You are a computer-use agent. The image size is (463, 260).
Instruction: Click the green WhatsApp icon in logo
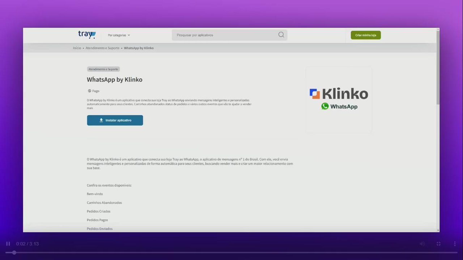coord(325,106)
